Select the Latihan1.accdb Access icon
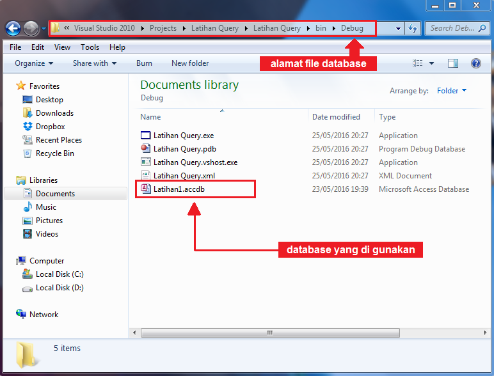This screenshot has height=376, width=494. (145, 189)
